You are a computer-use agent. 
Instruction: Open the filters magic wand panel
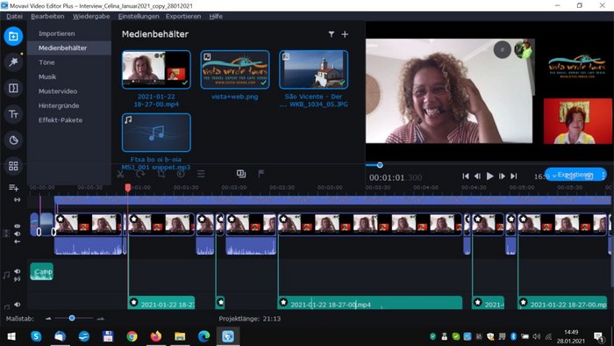point(13,62)
